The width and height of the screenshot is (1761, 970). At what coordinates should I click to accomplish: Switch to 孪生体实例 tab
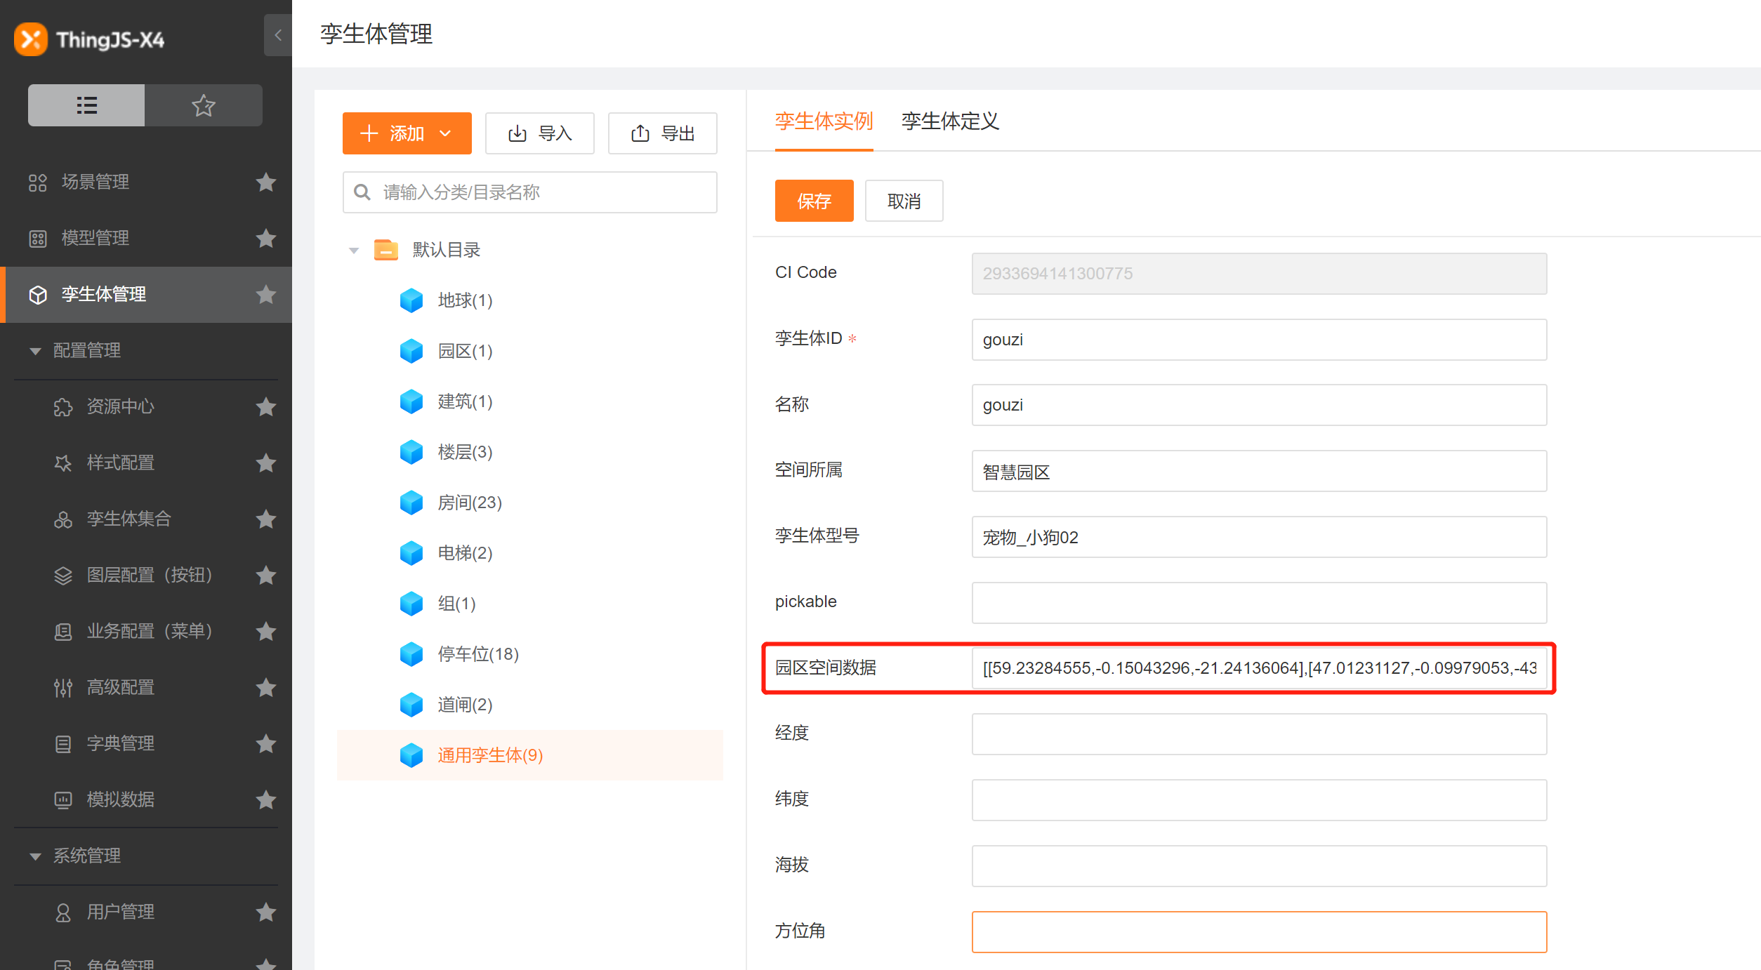coord(824,121)
